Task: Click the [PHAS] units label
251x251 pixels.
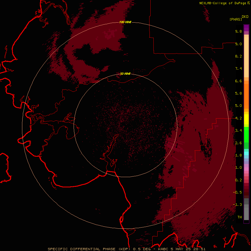Action: (x=236, y=19)
